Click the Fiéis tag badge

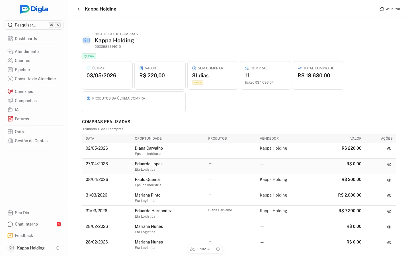[89, 56]
